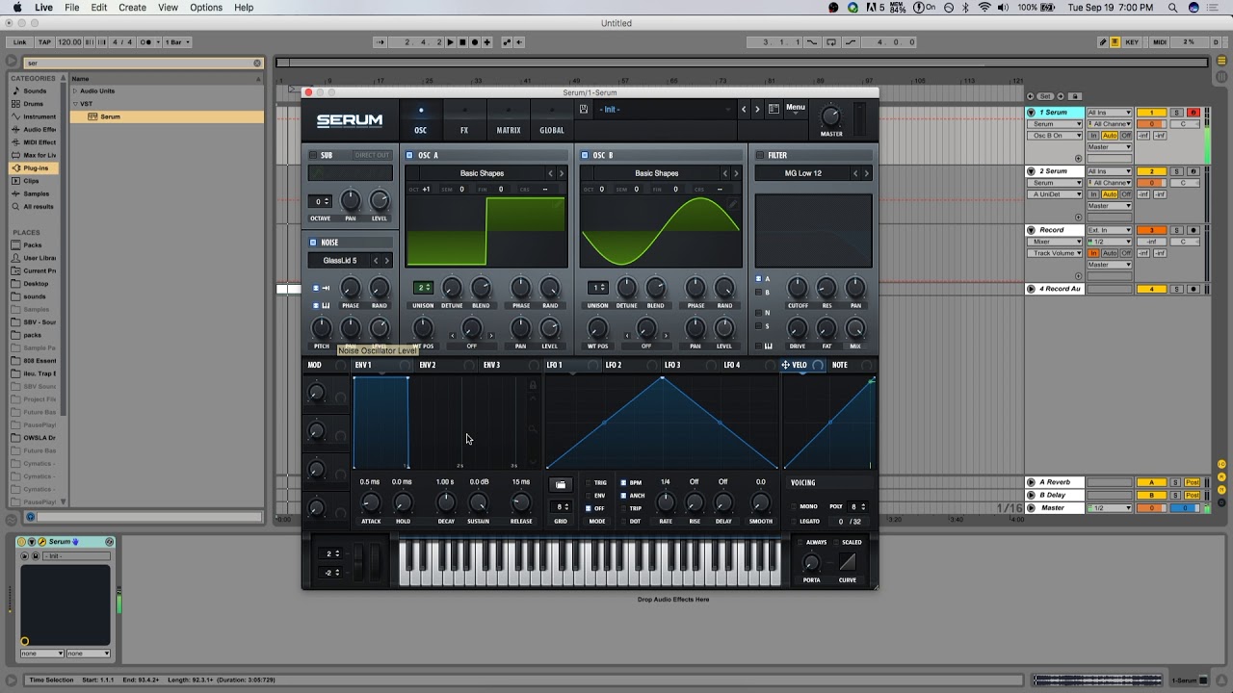Toggle OSC B enable switch
Image resolution: width=1233 pixels, height=693 pixels.
coord(585,155)
